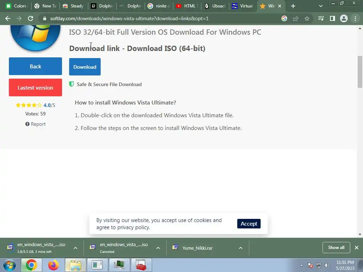The height and width of the screenshot is (272, 363).
Task: Open the system monitor taskbar icon
Action: coord(119,265)
